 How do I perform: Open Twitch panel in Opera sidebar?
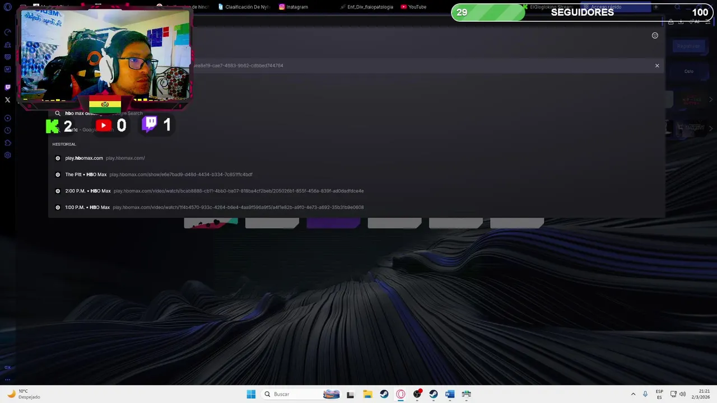(7, 87)
